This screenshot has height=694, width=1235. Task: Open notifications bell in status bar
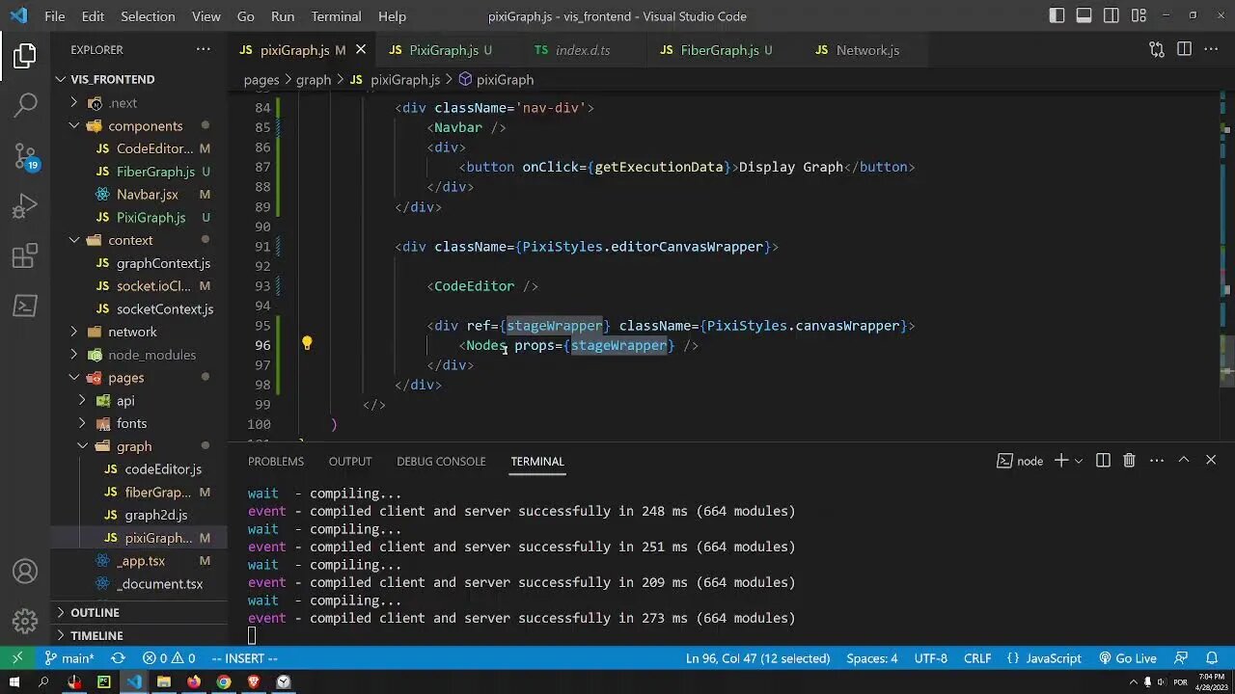[1213, 658]
